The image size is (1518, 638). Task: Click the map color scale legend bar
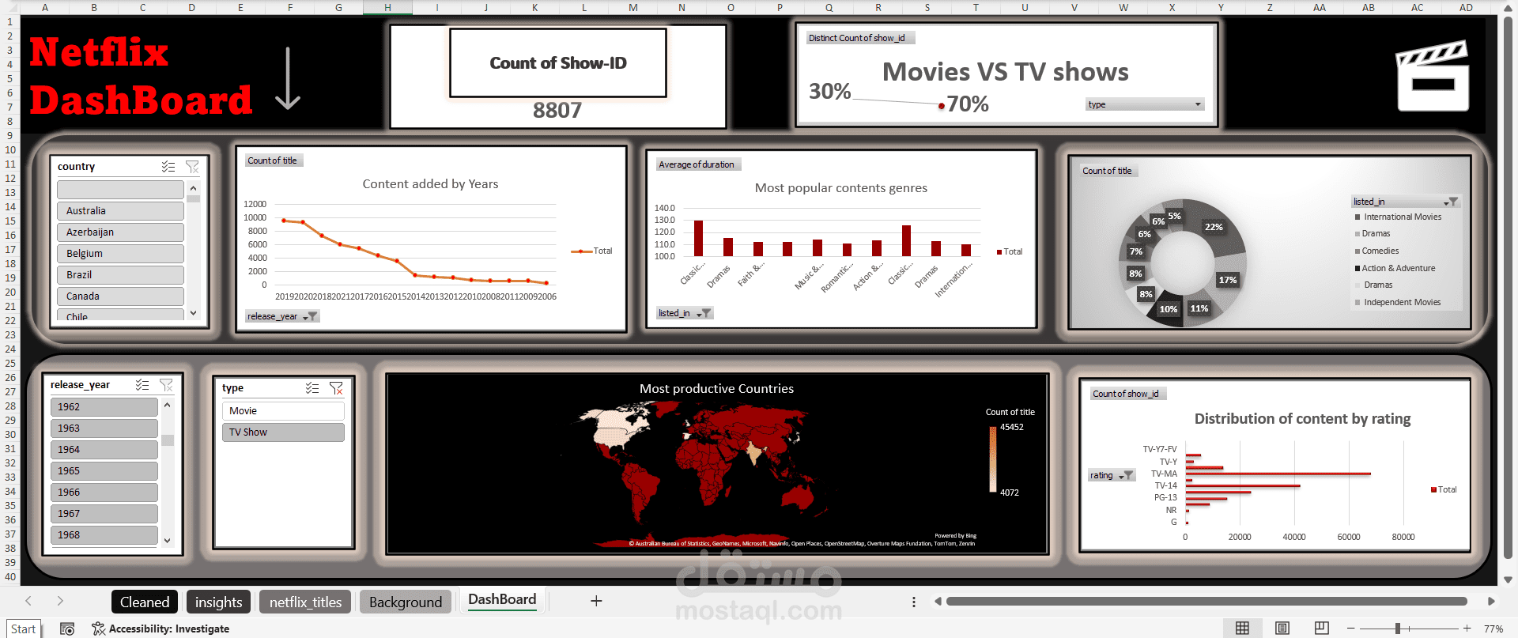pyautogui.click(x=993, y=459)
